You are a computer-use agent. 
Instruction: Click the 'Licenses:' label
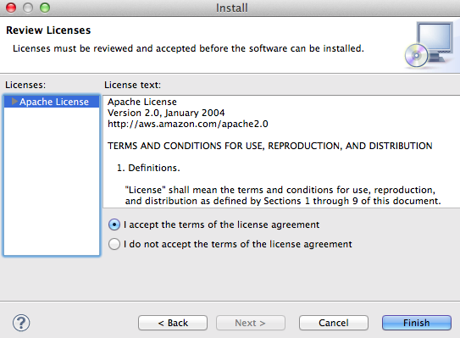25,85
